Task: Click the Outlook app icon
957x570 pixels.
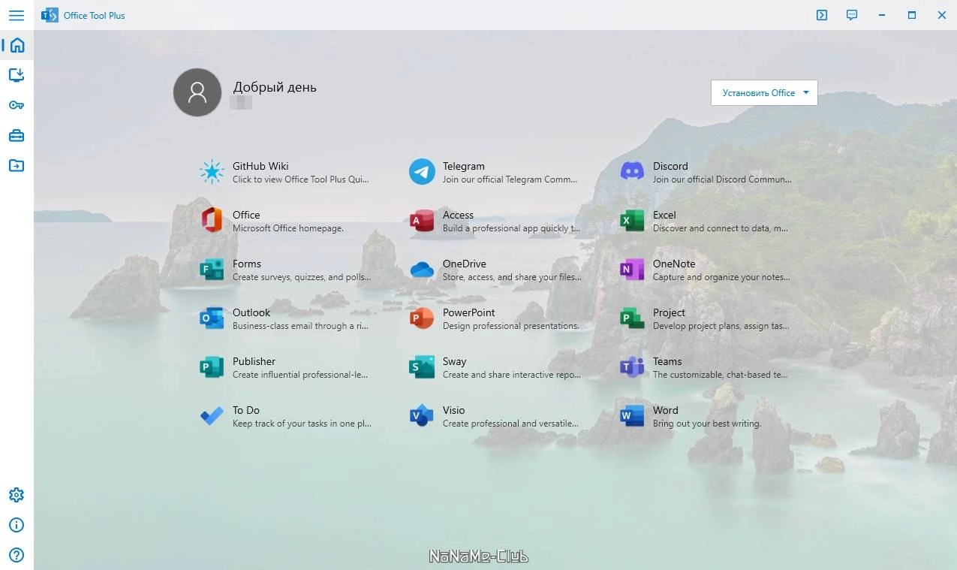Action: [x=212, y=318]
